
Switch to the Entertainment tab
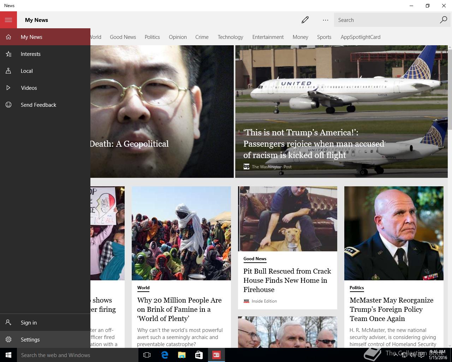tap(268, 37)
